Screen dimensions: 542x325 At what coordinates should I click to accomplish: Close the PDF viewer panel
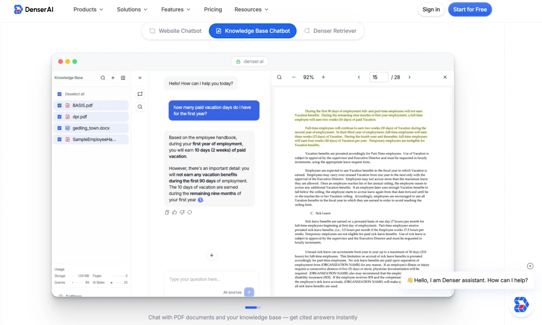[x=445, y=77]
